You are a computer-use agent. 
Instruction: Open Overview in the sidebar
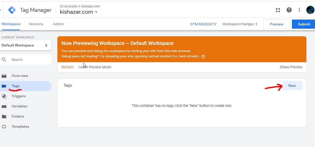(x=25, y=76)
